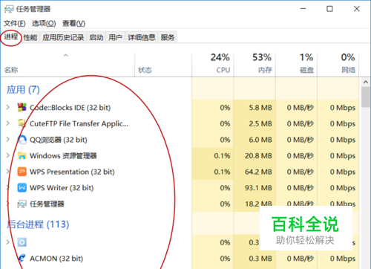Viewport: 371px width, 269px height.
Task: Click the CuteFTP File Transfer icon
Action: point(22,123)
